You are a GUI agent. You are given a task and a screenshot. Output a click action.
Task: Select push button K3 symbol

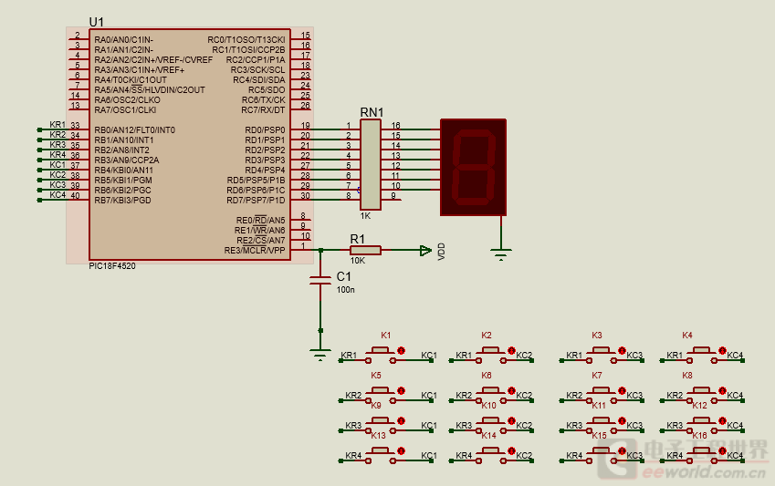click(x=602, y=357)
